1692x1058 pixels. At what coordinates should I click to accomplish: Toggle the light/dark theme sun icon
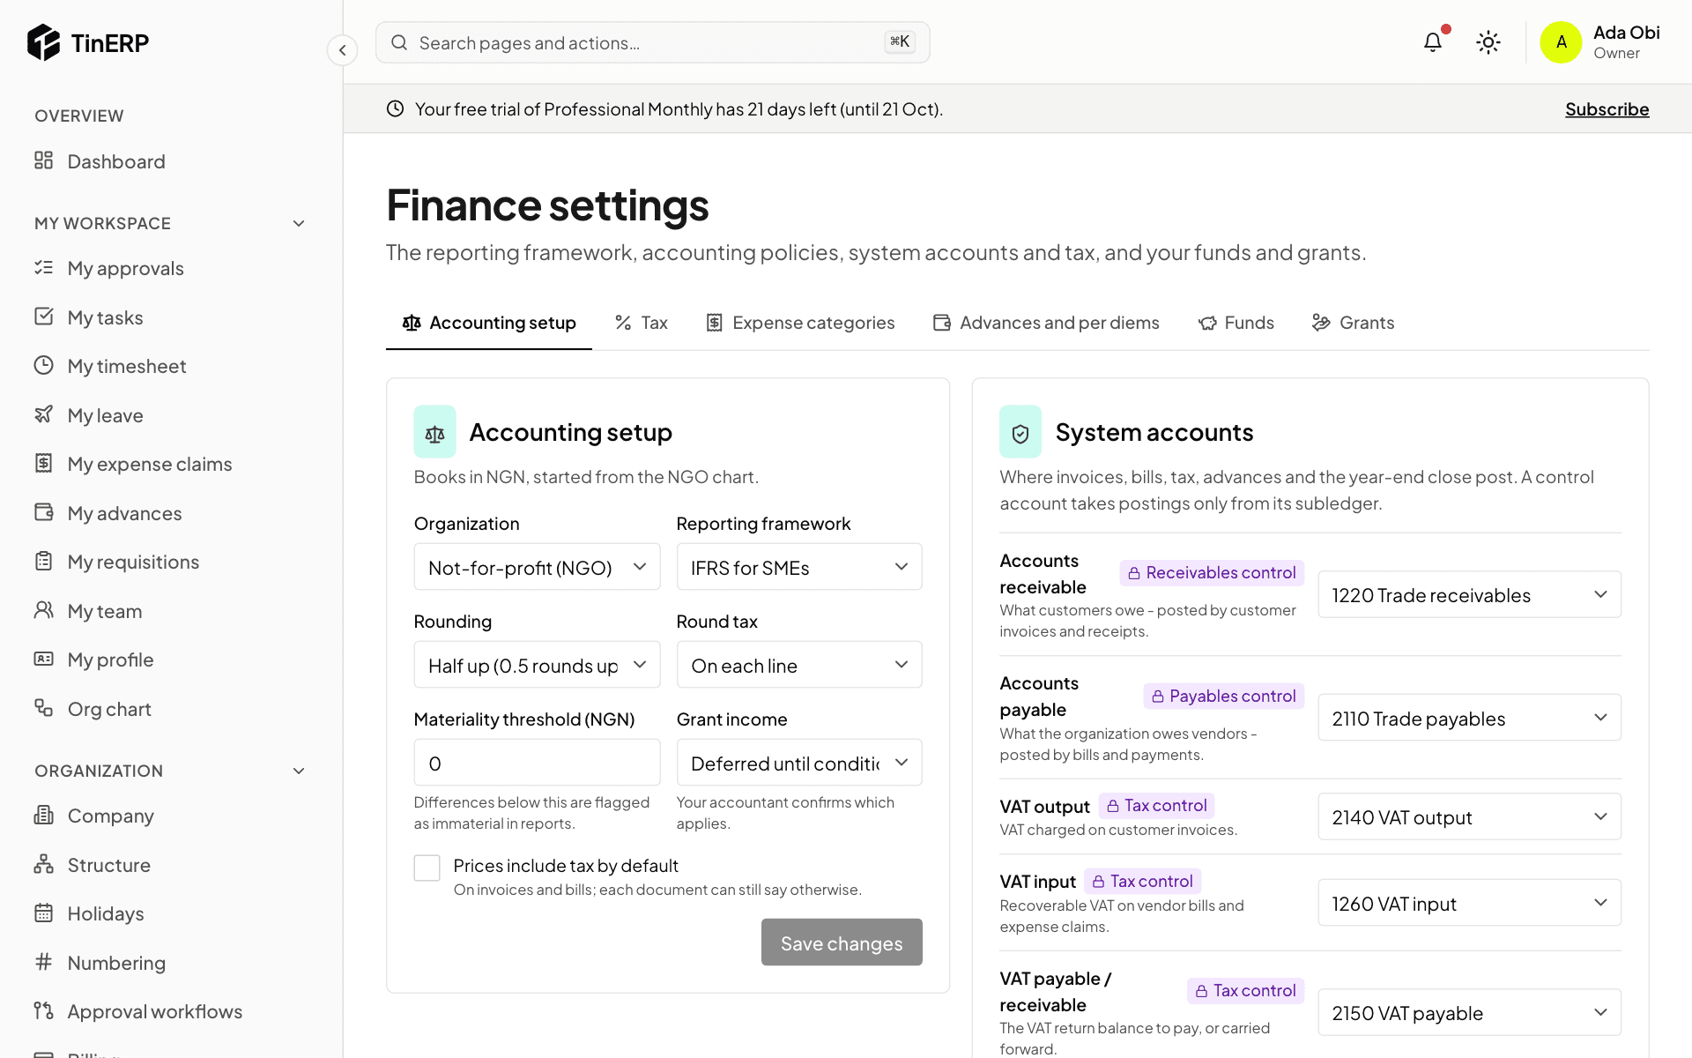click(1488, 42)
